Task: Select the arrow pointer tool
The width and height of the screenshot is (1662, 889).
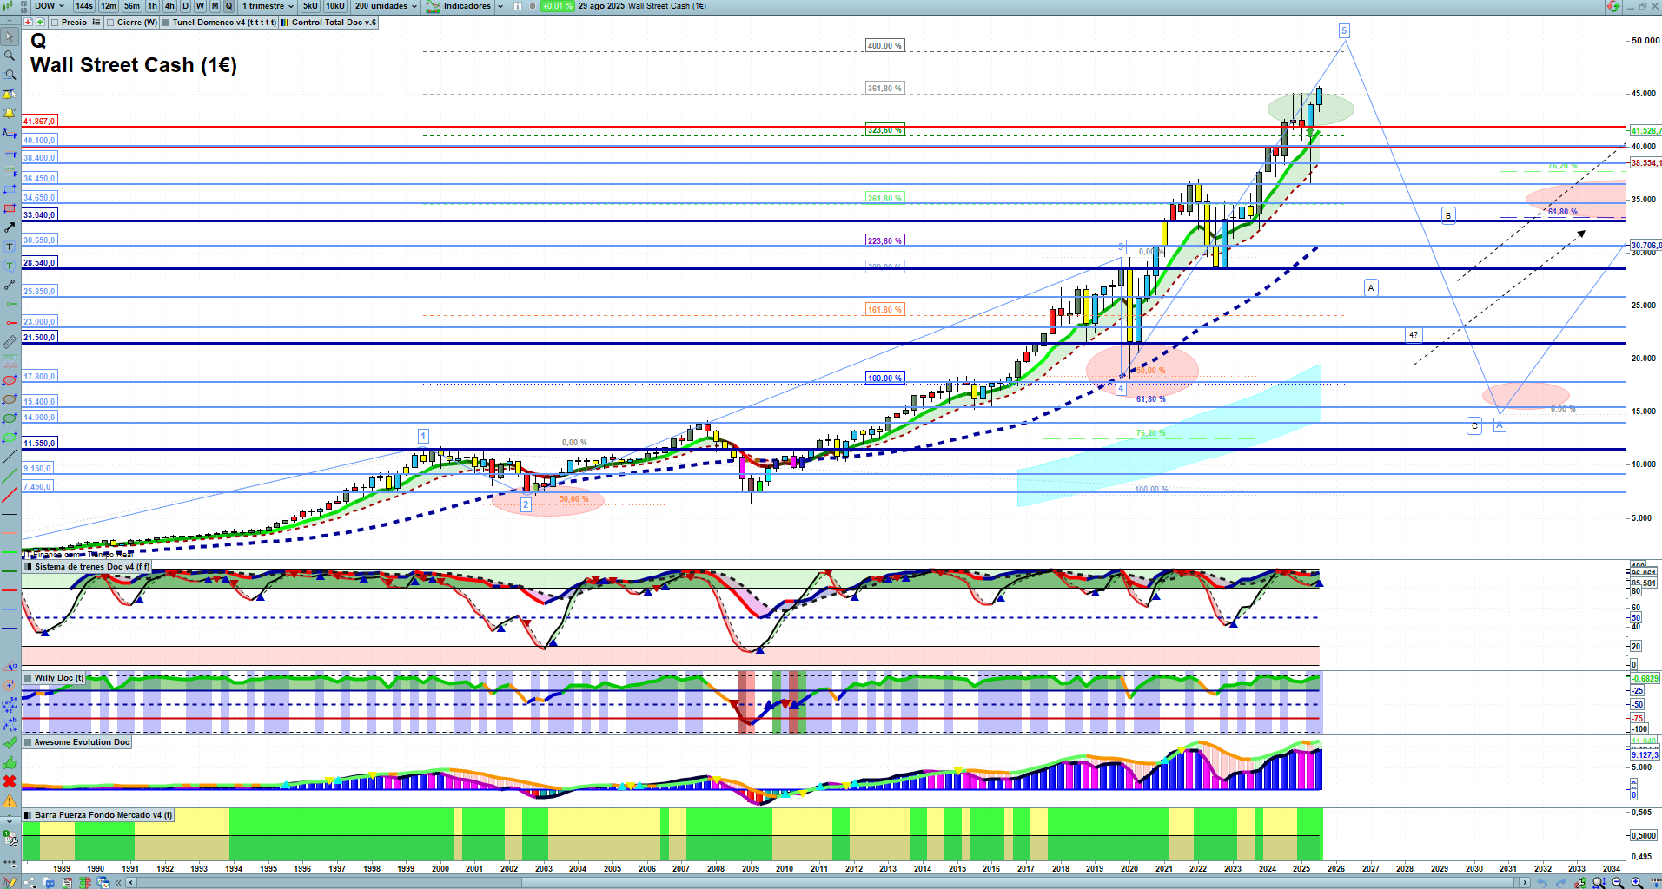Action: pos(10,36)
